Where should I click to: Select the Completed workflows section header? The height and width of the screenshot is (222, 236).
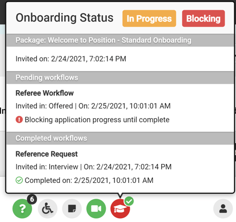click(120, 138)
